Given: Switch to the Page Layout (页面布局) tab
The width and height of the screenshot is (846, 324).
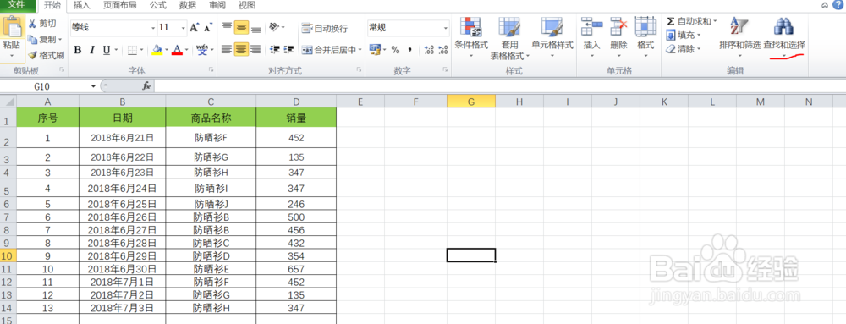Looking at the screenshot, I should click(x=120, y=5).
